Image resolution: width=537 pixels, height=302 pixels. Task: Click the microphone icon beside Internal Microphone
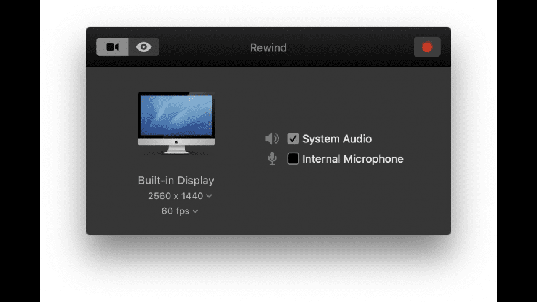coord(272,158)
